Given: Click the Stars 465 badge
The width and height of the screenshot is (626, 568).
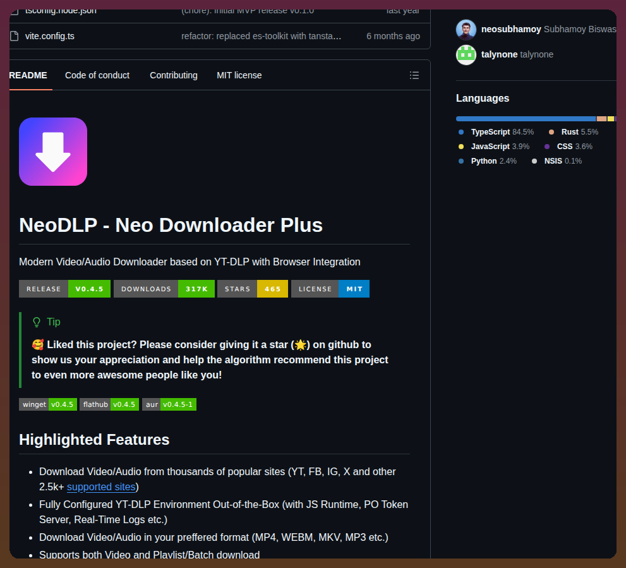Looking at the screenshot, I should [x=252, y=289].
